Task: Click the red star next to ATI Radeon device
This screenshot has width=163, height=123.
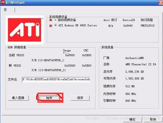Action: [51, 26]
